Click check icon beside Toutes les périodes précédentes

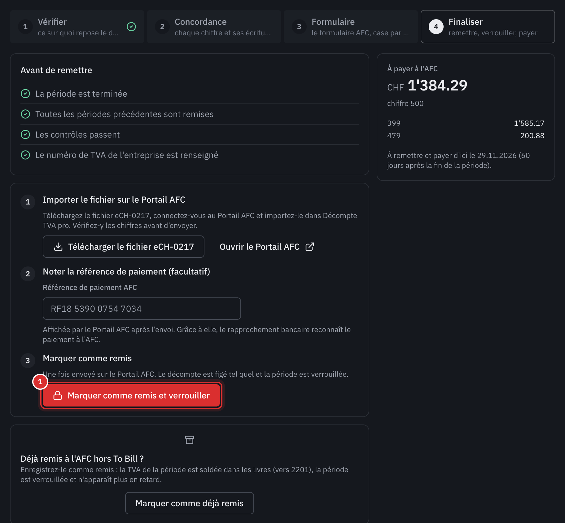(25, 114)
